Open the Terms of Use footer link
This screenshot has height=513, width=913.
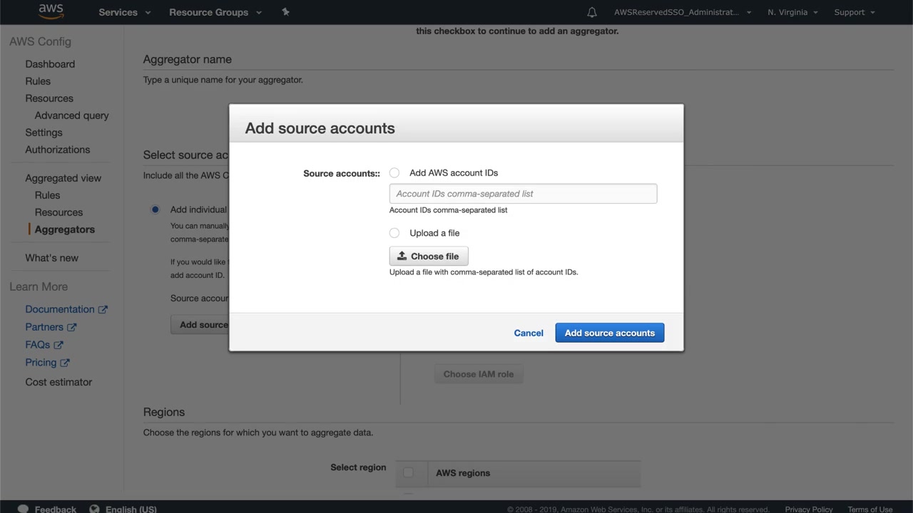[x=870, y=509]
